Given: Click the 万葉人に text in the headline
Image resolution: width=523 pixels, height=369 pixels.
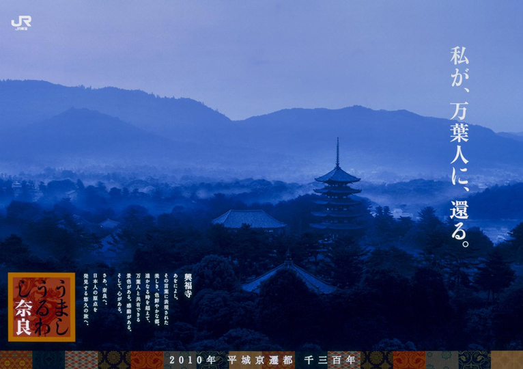Looking at the screenshot, I should pyautogui.click(x=459, y=146).
